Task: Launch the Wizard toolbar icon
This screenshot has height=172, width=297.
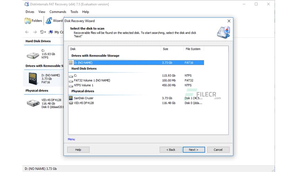Action: [49, 21]
